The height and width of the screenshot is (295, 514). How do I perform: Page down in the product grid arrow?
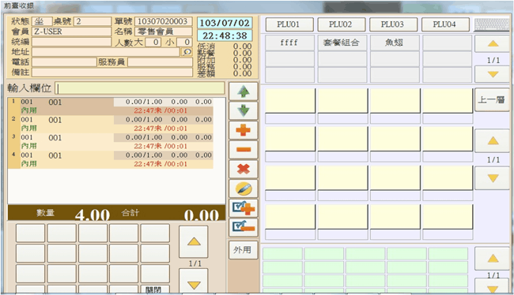(493, 178)
